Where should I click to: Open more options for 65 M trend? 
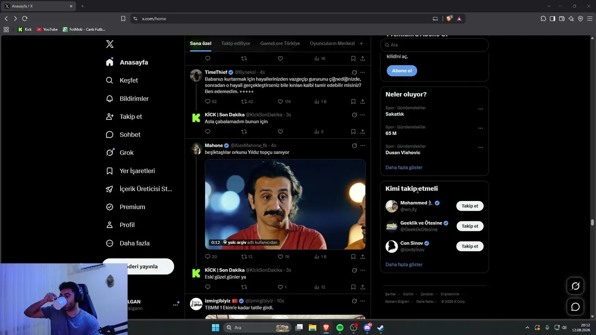[481, 128]
